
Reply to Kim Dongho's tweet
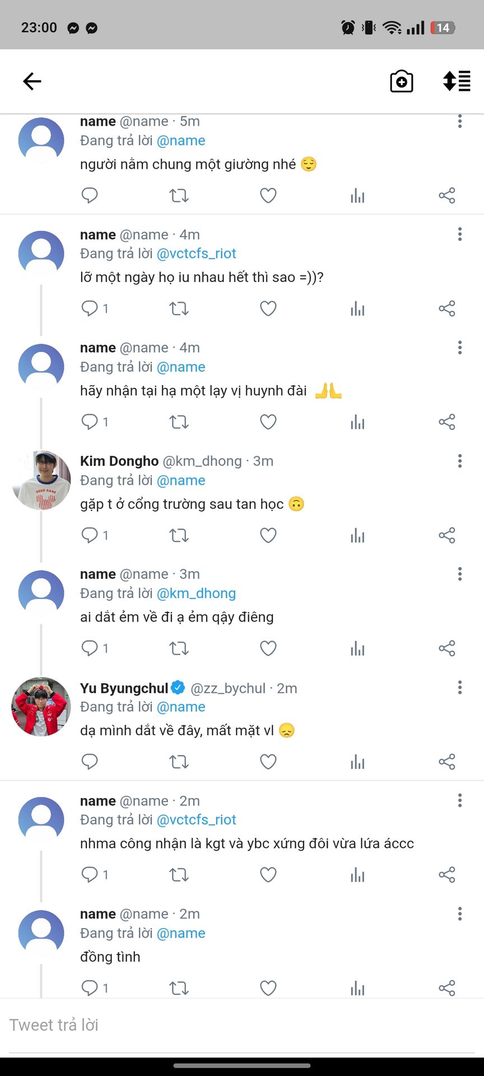click(x=90, y=535)
